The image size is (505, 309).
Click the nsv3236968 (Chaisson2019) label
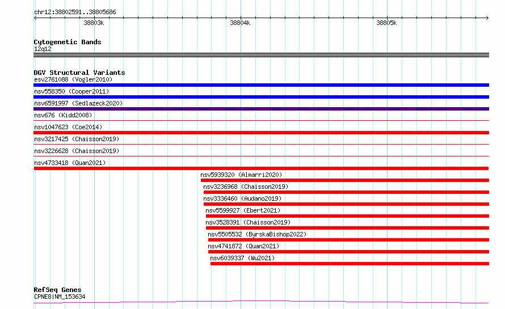point(246,187)
